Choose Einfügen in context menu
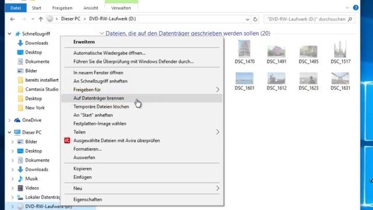The width and height of the screenshot is (373, 210). tap(142, 177)
